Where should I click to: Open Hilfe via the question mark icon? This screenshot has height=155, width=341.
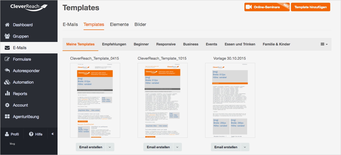pyautogui.click(x=30, y=134)
